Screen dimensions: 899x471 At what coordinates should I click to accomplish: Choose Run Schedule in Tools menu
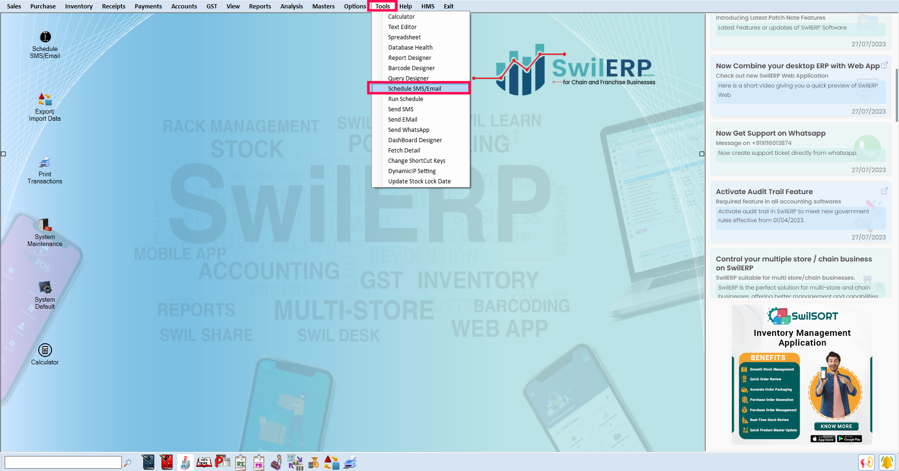420,99
